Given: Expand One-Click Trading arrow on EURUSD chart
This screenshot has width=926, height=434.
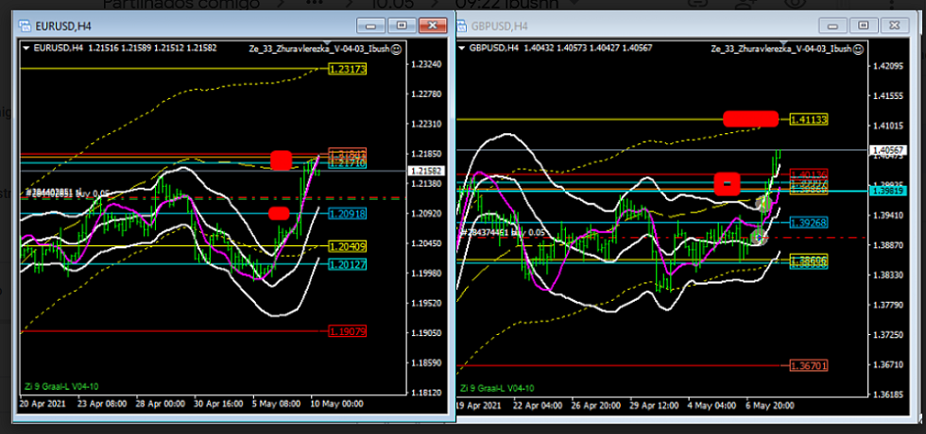Looking at the screenshot, I should point(26,47).
